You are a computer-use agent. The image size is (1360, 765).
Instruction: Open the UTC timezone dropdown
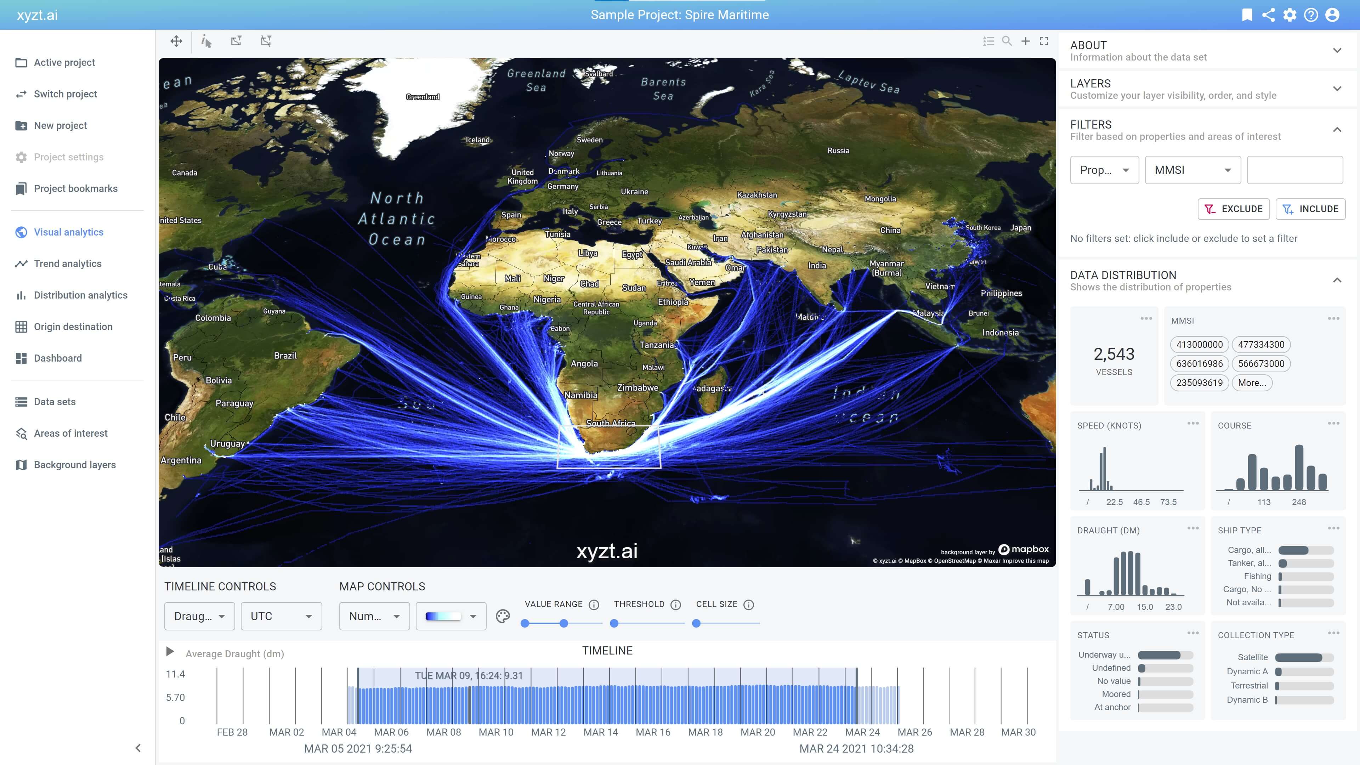coord(282,616)
